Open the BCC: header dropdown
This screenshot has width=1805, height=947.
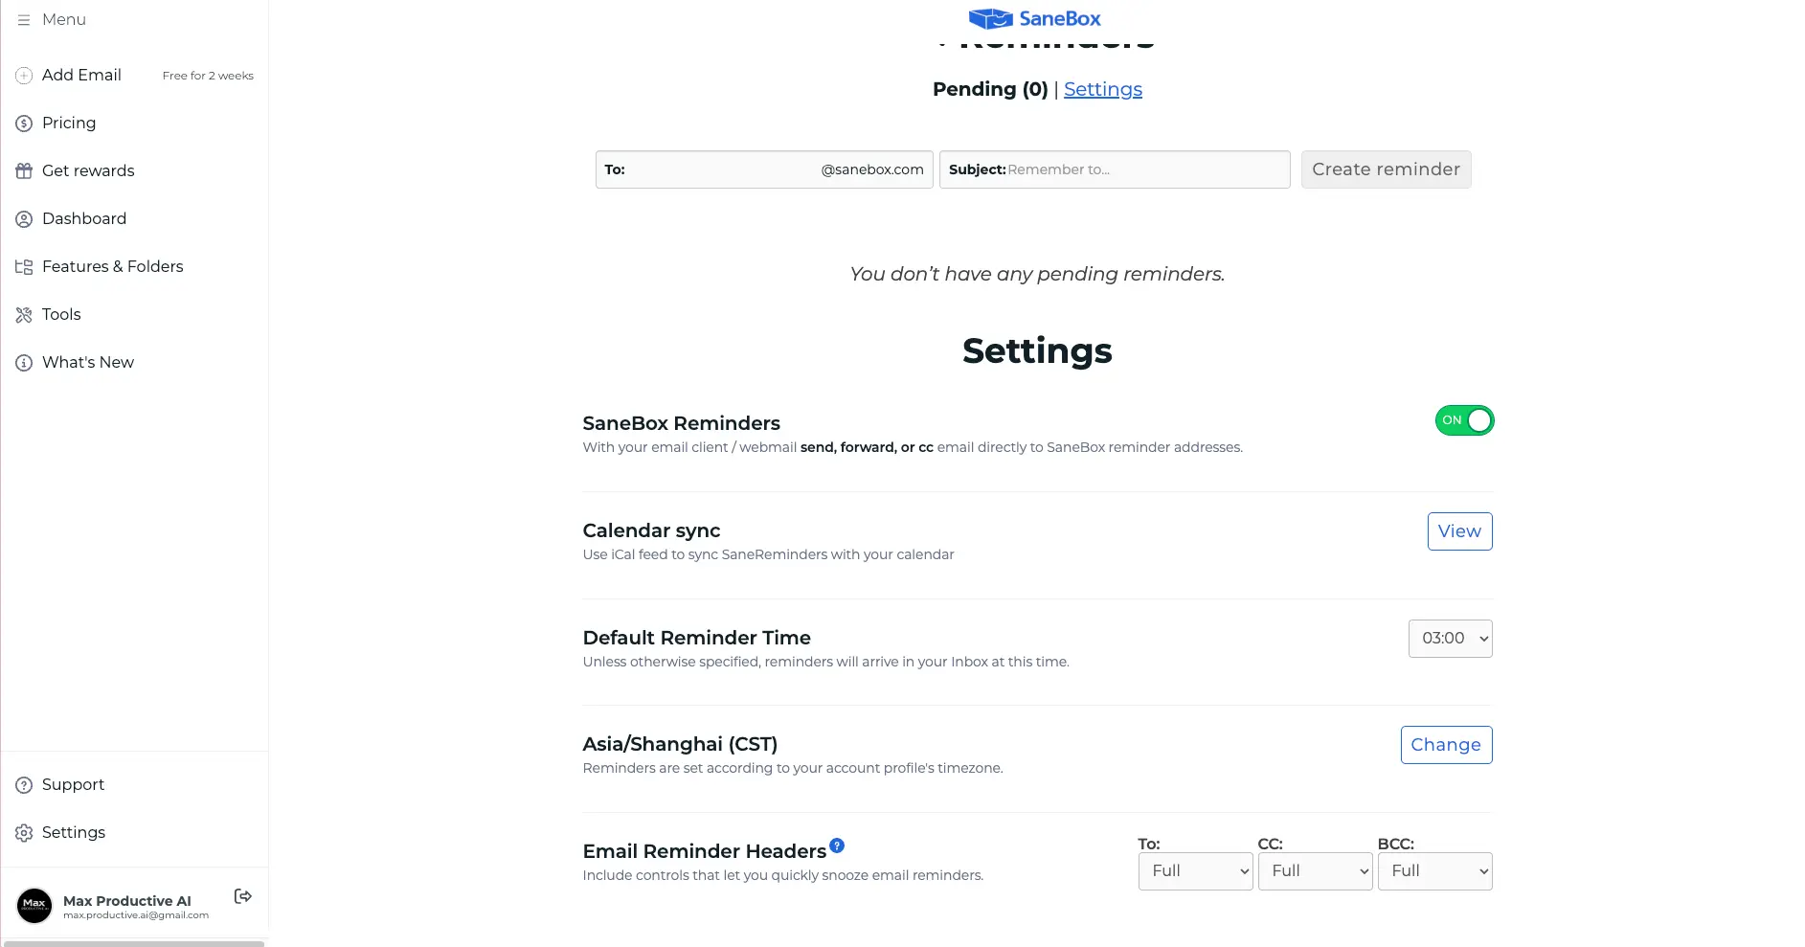pos(1434,871)
